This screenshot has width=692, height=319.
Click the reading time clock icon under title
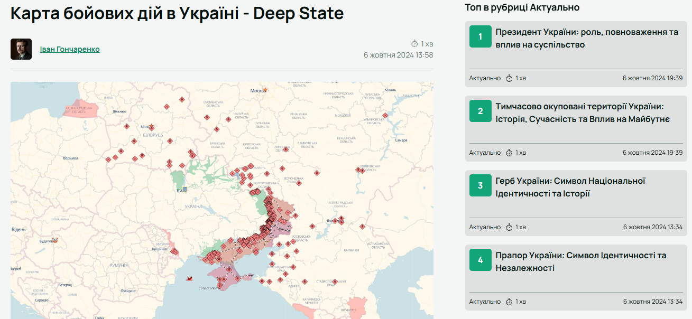pos(415,43)
